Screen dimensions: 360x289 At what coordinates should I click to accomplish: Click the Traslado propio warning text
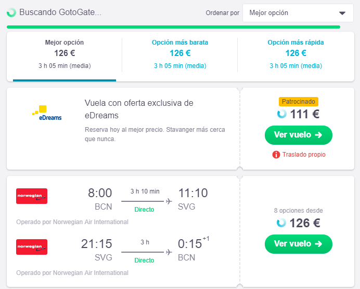click(304, 155)
